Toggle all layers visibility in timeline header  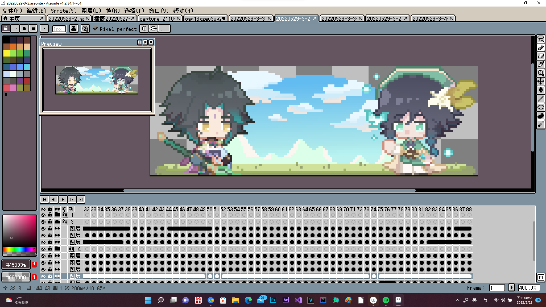(43, 209)
